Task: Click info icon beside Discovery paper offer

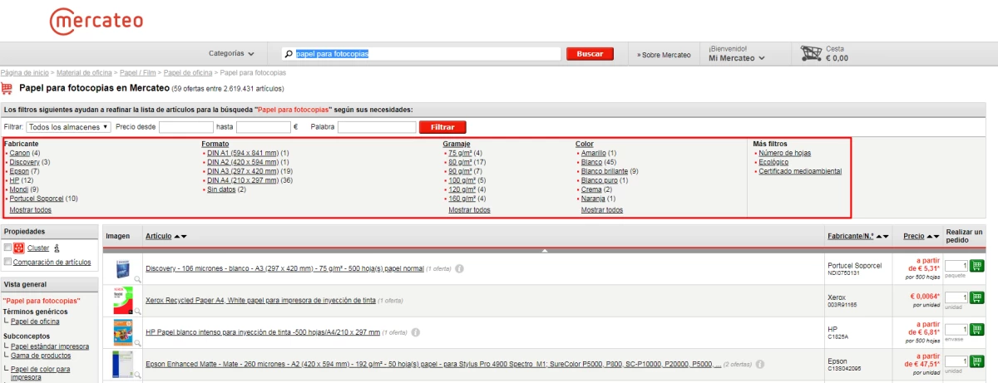Action: 459,268
